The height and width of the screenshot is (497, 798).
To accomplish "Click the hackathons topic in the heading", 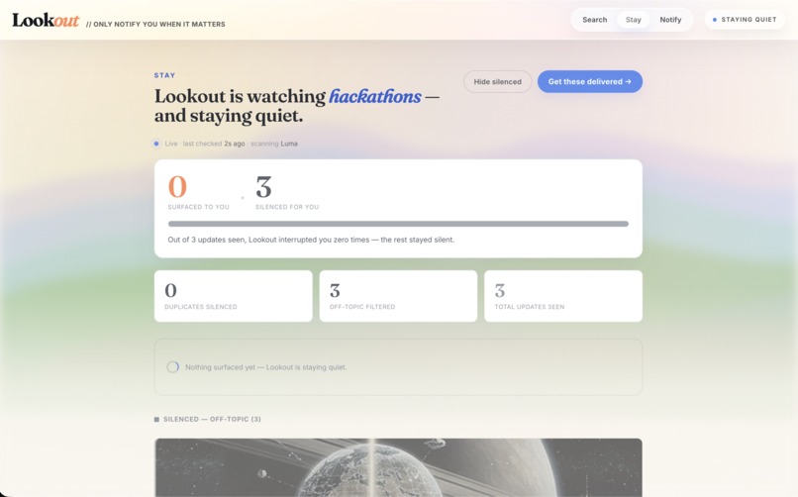I will point(375,96).
